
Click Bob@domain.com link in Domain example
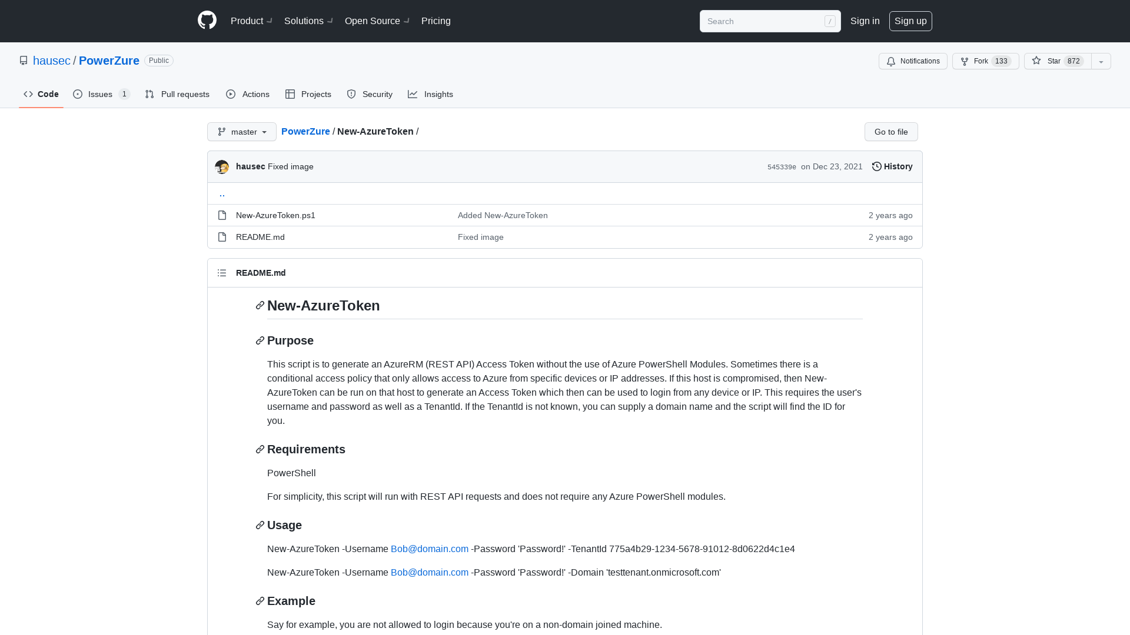tap(430, 572)
